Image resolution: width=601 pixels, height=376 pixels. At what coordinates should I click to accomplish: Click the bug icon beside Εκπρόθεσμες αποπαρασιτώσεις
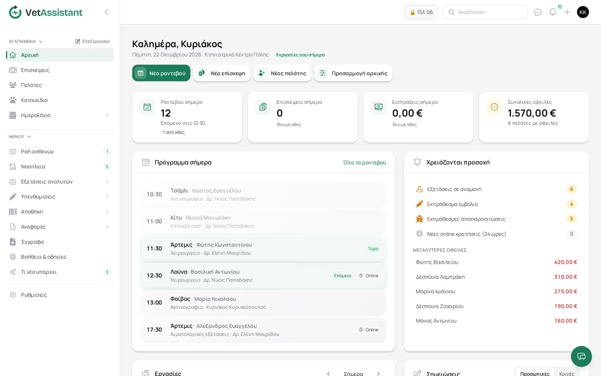(x=420, y=219)
